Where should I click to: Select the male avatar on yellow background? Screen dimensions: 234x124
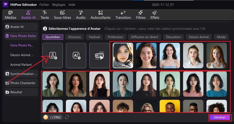point(170,106)
